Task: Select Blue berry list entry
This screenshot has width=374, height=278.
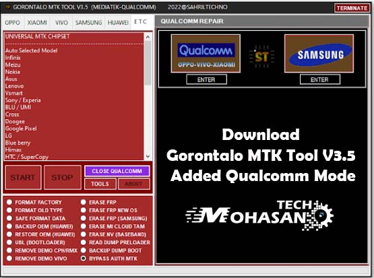Action: click(74, 143)
